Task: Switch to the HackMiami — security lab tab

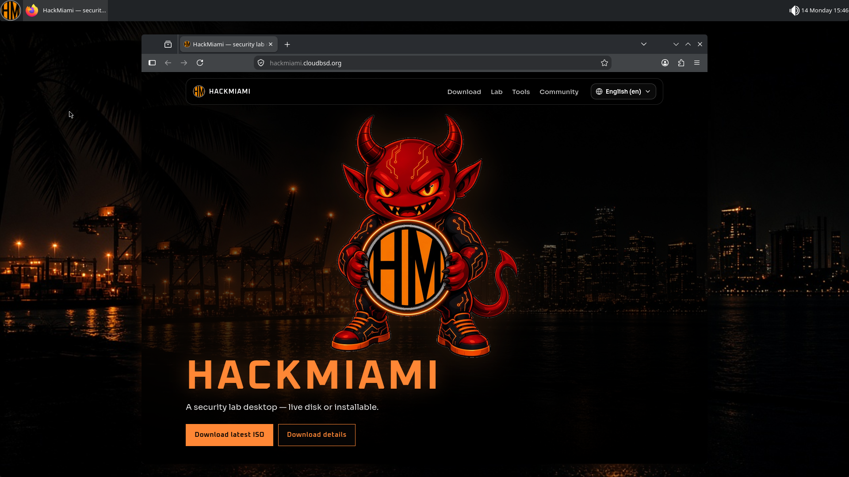Action: click(x=229, y=44)
